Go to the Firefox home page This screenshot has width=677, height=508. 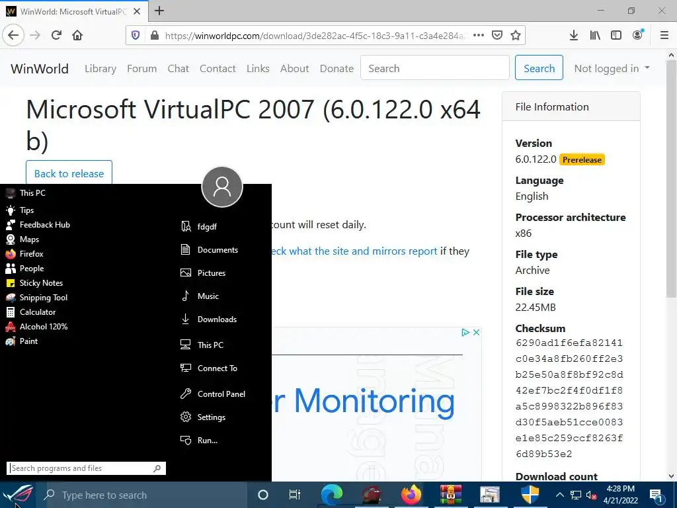coord(77,35)
